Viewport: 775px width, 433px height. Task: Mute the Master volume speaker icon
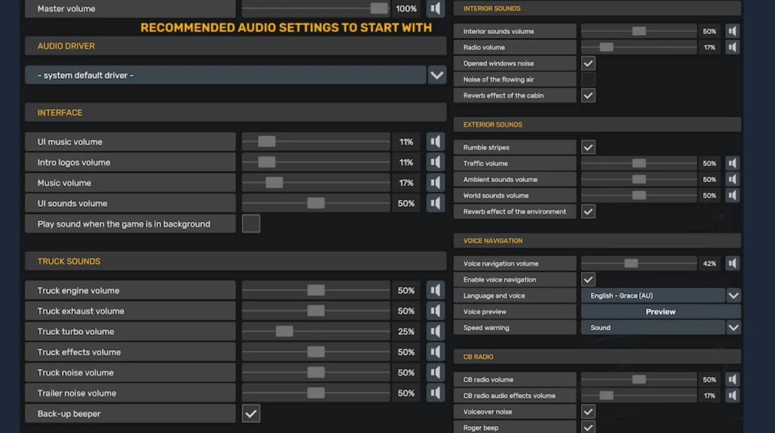tap(435, 9)
